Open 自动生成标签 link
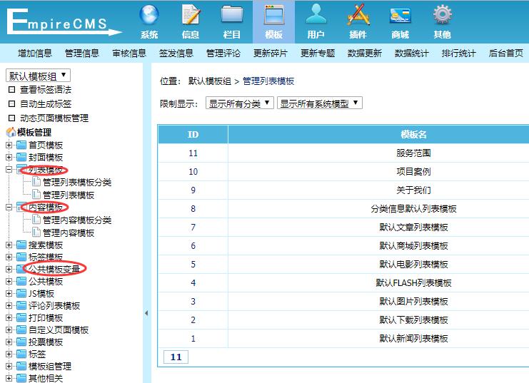529x383 pixels. 46,104
